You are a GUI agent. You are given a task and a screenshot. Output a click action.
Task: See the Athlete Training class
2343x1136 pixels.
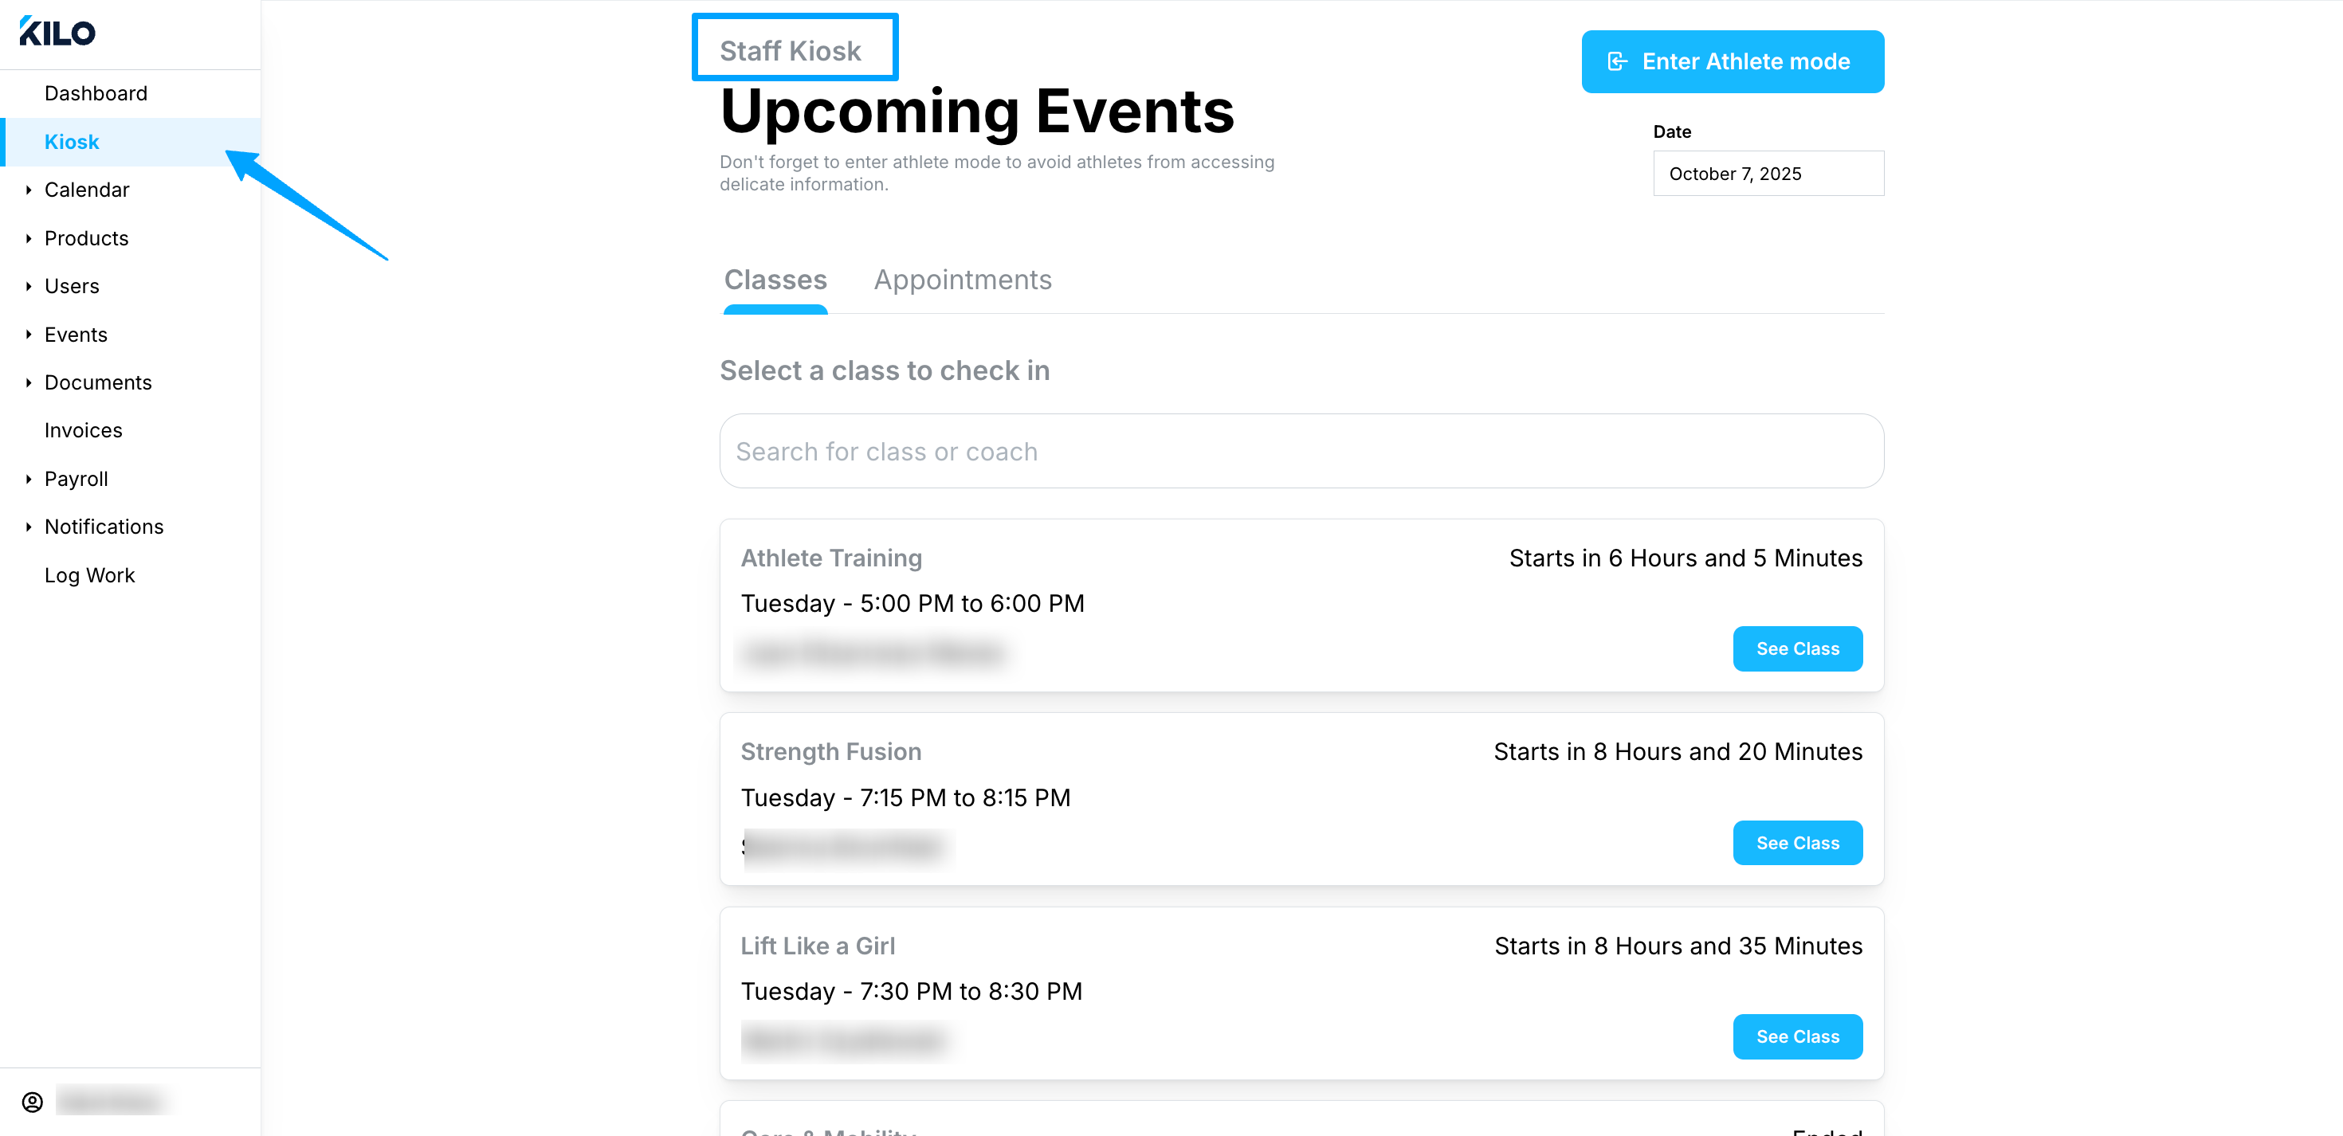pos(1797,648)
